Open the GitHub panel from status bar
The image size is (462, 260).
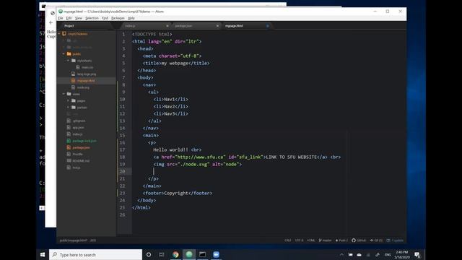click(x=359, y=240)
